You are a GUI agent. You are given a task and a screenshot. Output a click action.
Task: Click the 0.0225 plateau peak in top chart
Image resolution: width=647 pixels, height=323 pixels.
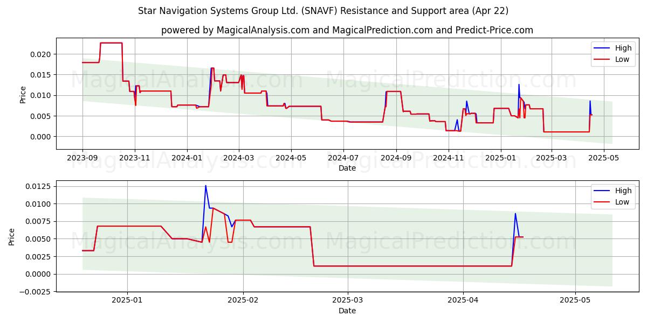click(111, 43)
